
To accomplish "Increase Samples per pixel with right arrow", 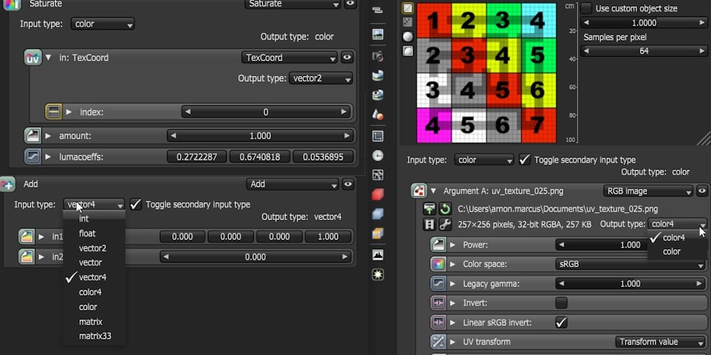I will pyautogui.click(x=702, y=51).
